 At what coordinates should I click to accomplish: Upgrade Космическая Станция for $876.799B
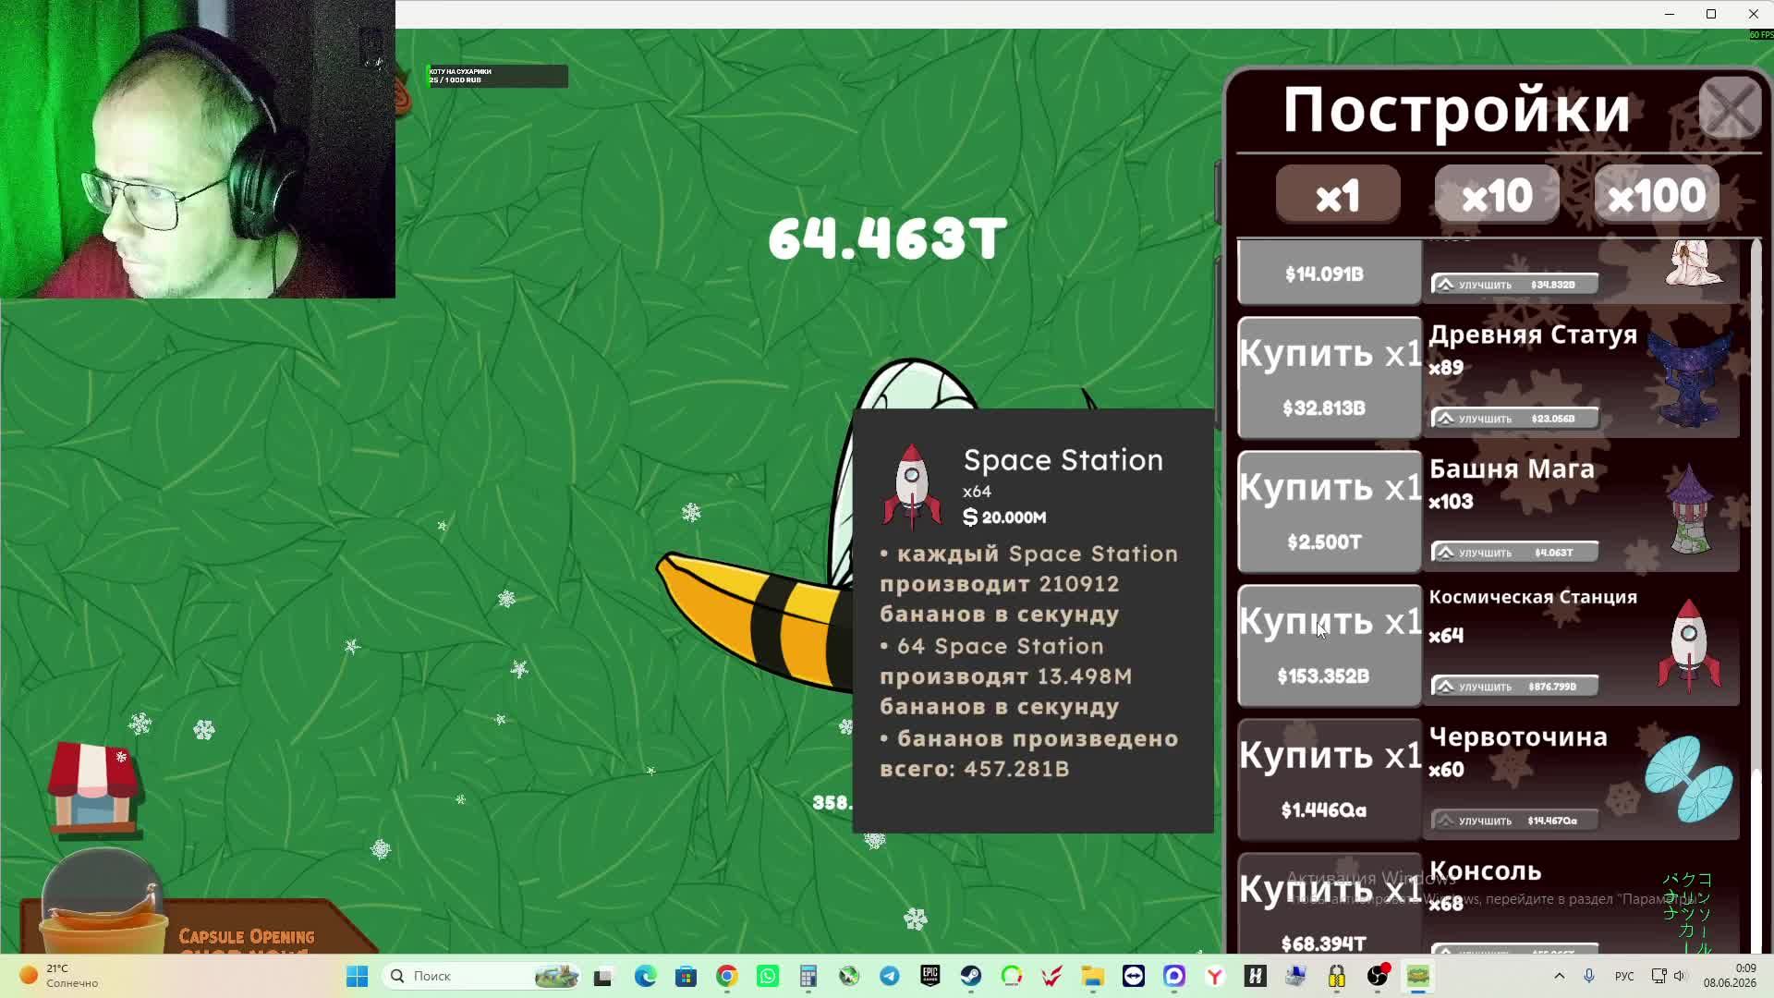1514,687
